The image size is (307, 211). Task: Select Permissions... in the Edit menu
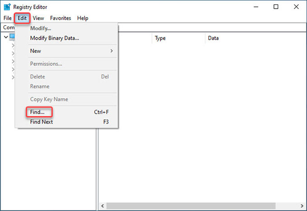tap(66, 64)
